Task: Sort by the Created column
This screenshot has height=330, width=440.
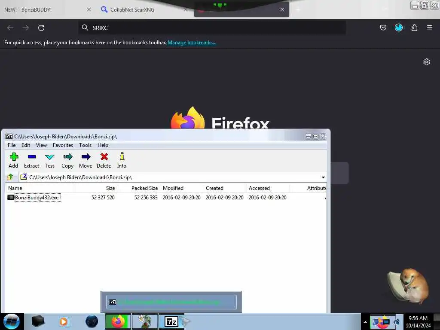Action: 225,188
